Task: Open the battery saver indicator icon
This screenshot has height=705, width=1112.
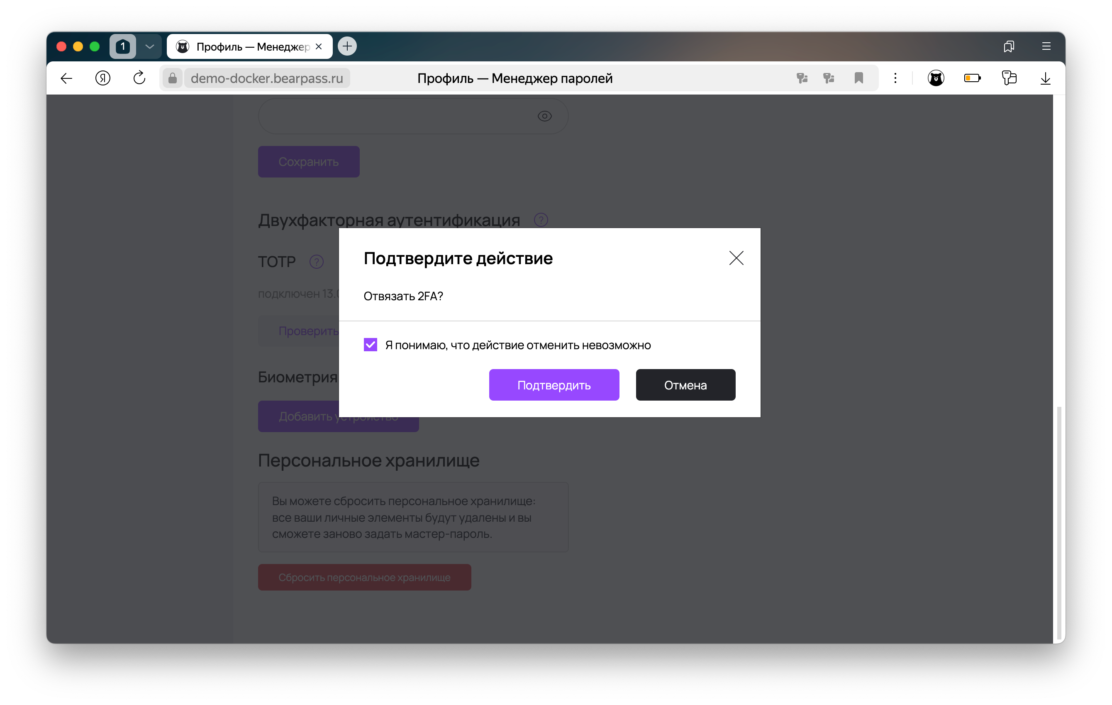Action: [973, 78]
